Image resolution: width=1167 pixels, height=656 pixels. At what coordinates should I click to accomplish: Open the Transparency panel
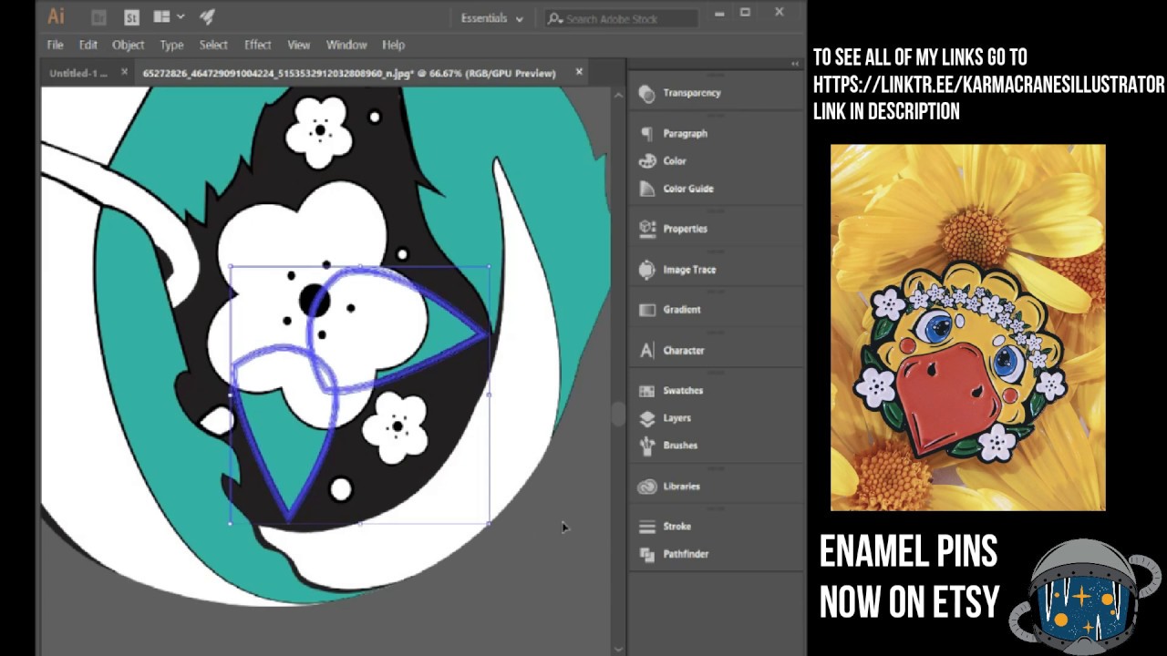click(x=690, y=93)
